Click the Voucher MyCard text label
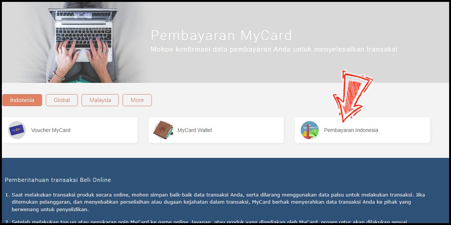Image resolution: width=451 pixels, height=225 pixels. point(51,130)
